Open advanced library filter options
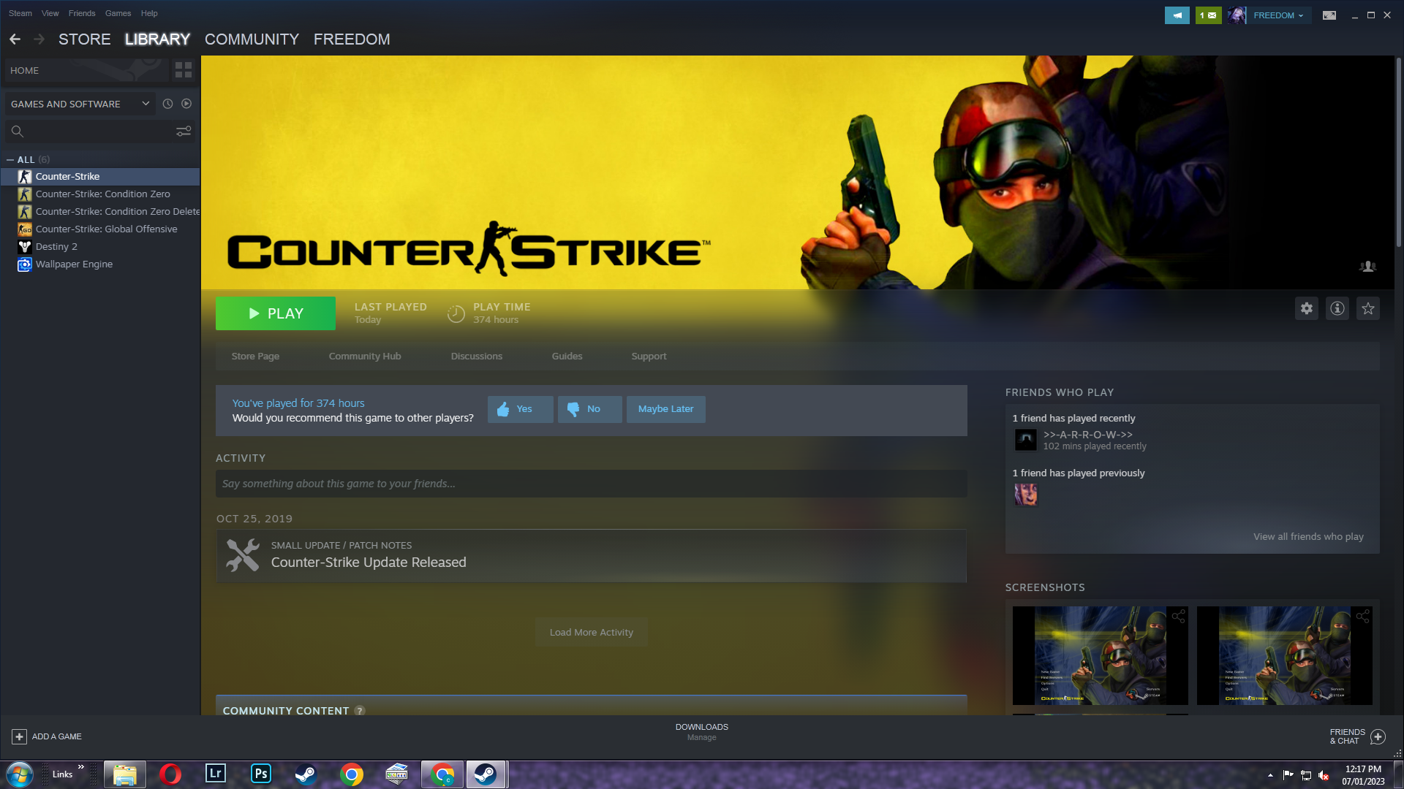This screenshot has width=1404, height=789. tap(184, 131)
